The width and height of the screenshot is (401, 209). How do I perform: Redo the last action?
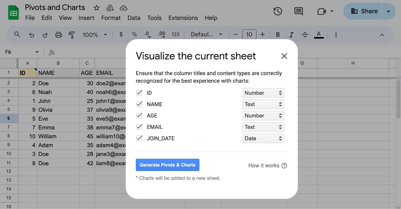(x=45, y=35)
